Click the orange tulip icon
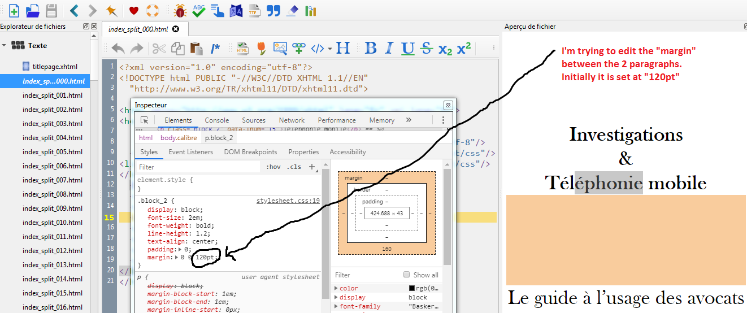Image resolution: width=747 pixels, height=313 pixels. point(261,49)
